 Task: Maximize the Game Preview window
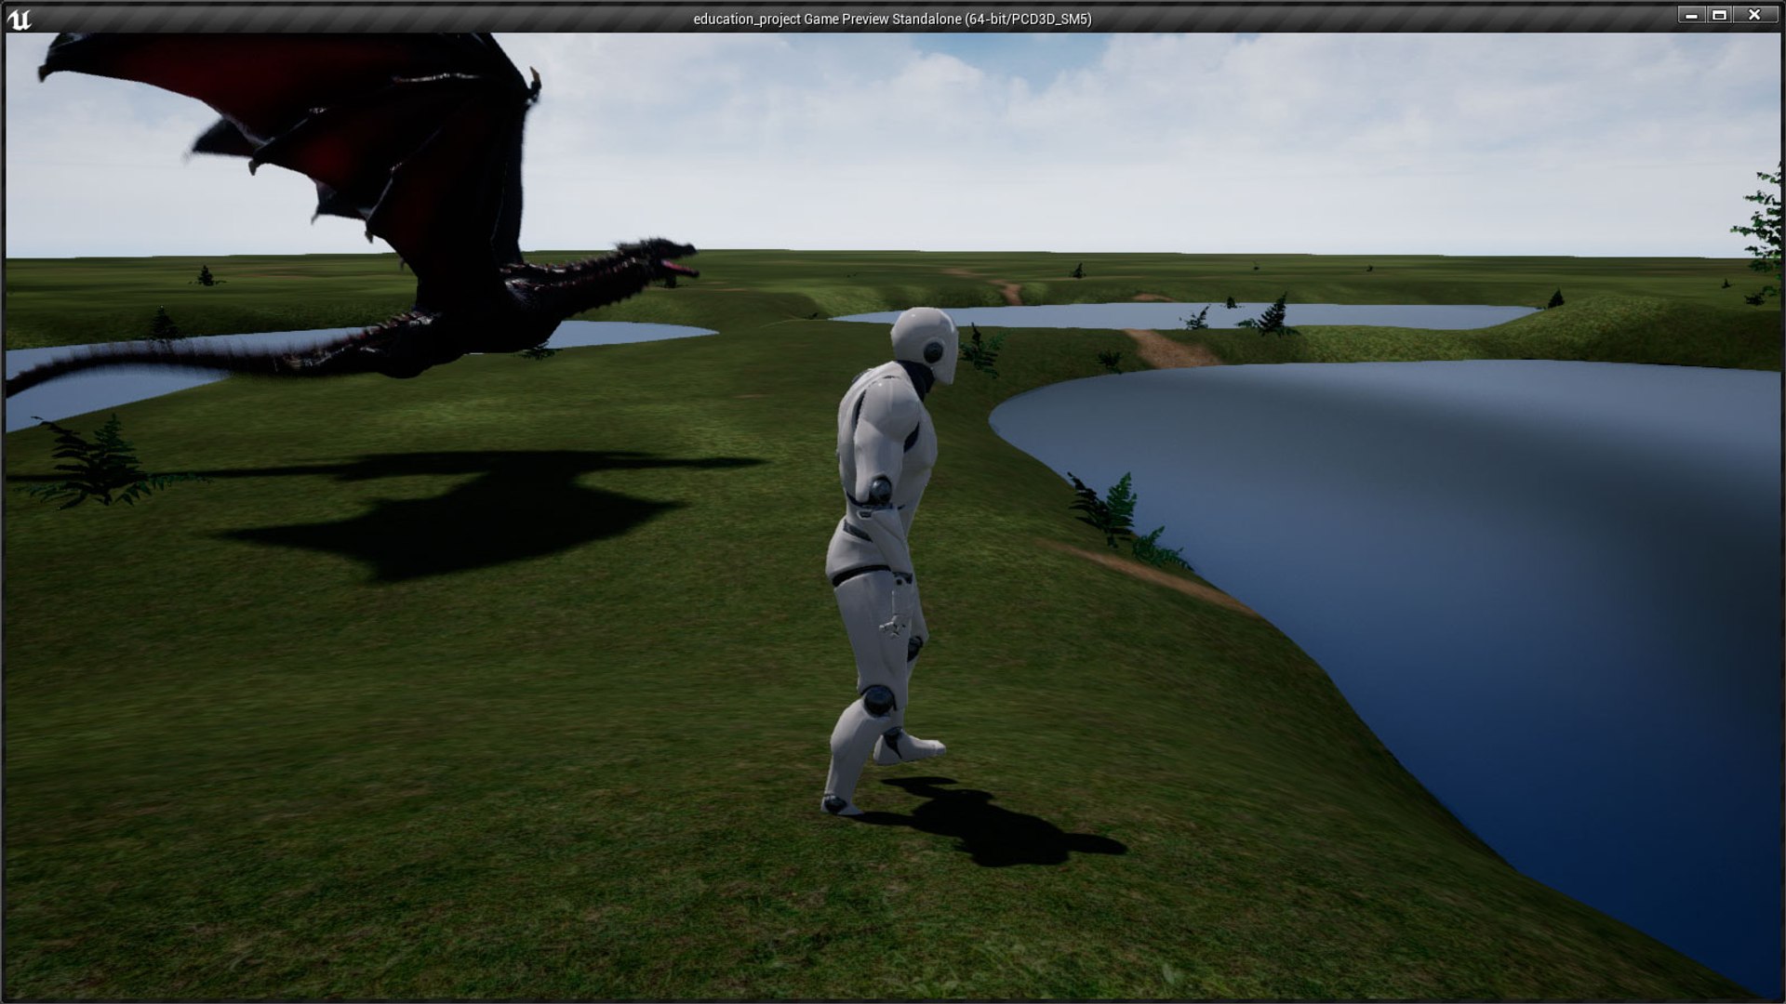point(1719,15)
